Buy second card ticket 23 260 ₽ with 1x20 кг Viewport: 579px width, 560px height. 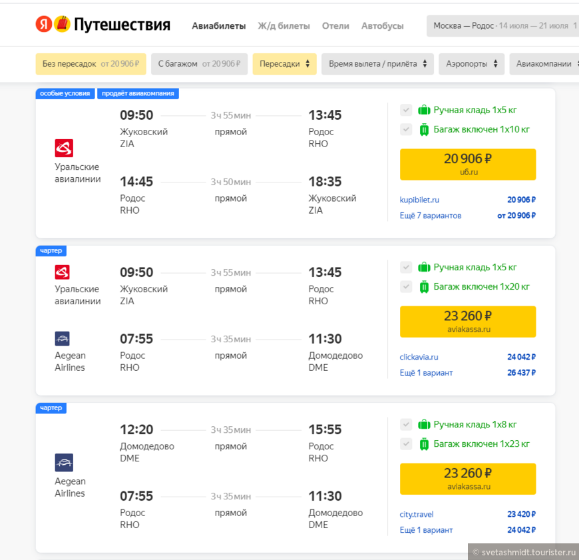coord(468,322)
